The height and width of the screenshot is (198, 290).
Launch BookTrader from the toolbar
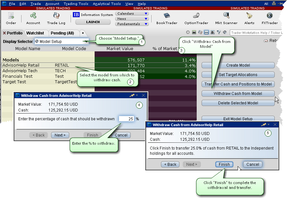[167, 16]
